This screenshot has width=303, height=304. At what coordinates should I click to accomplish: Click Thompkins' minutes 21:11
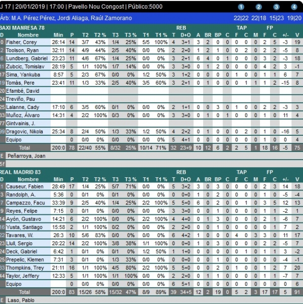coord(58,268)
